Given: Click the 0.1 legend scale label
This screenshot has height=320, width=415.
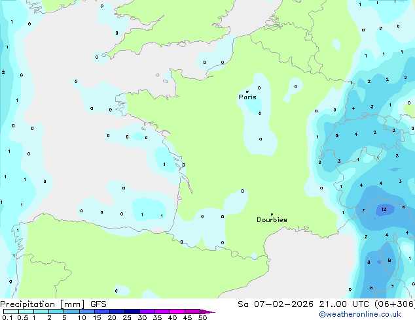Looking at the screenshot, I should pyautogui.click(x=7, y=317).
